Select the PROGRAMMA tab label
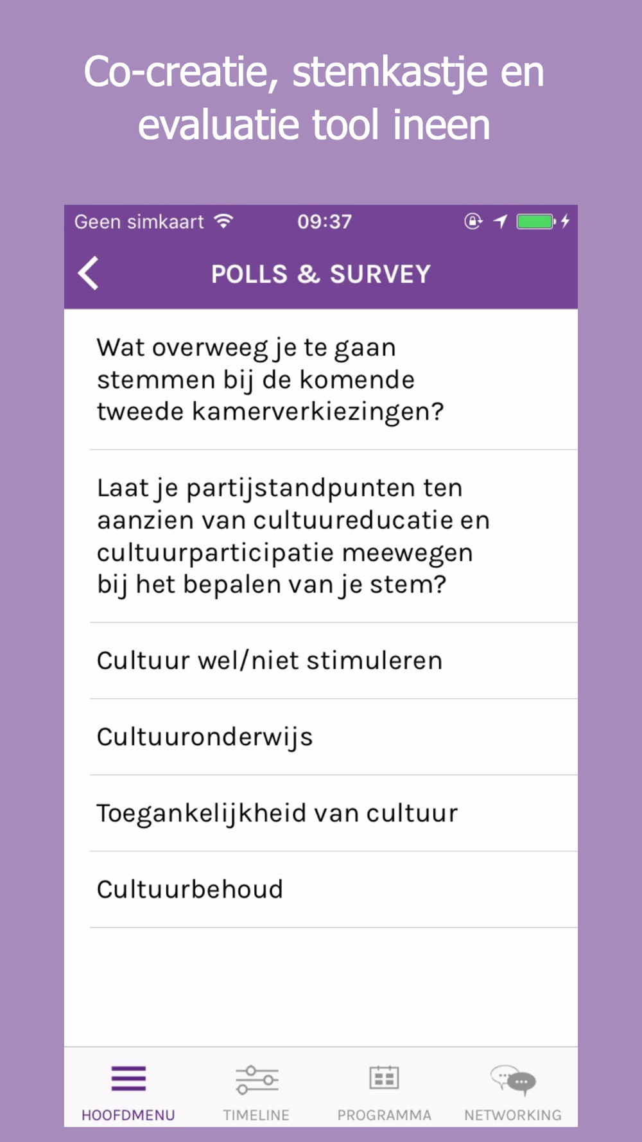Screen dimensions: 642x1142 click(384, 1115)
